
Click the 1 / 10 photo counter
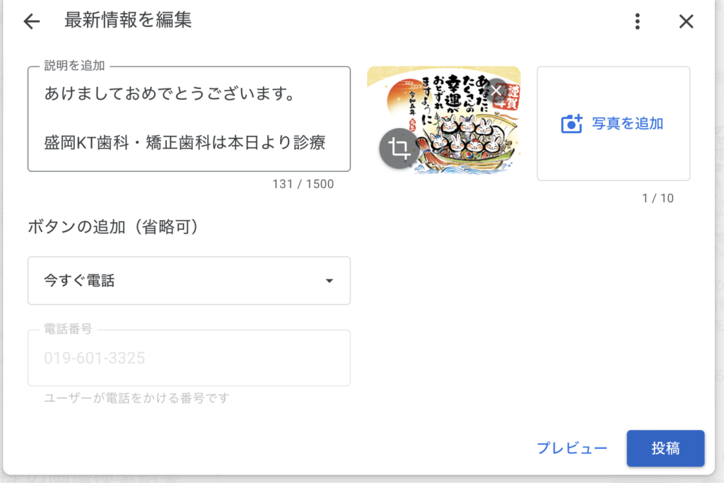tap(658, 198)
